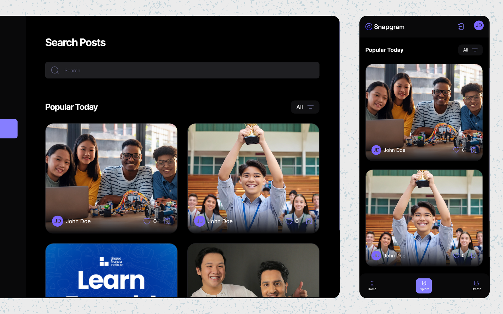Like the trophy post in the desktop grid
503x314 pixels.
pyautogui.click(x=289, y=221)
